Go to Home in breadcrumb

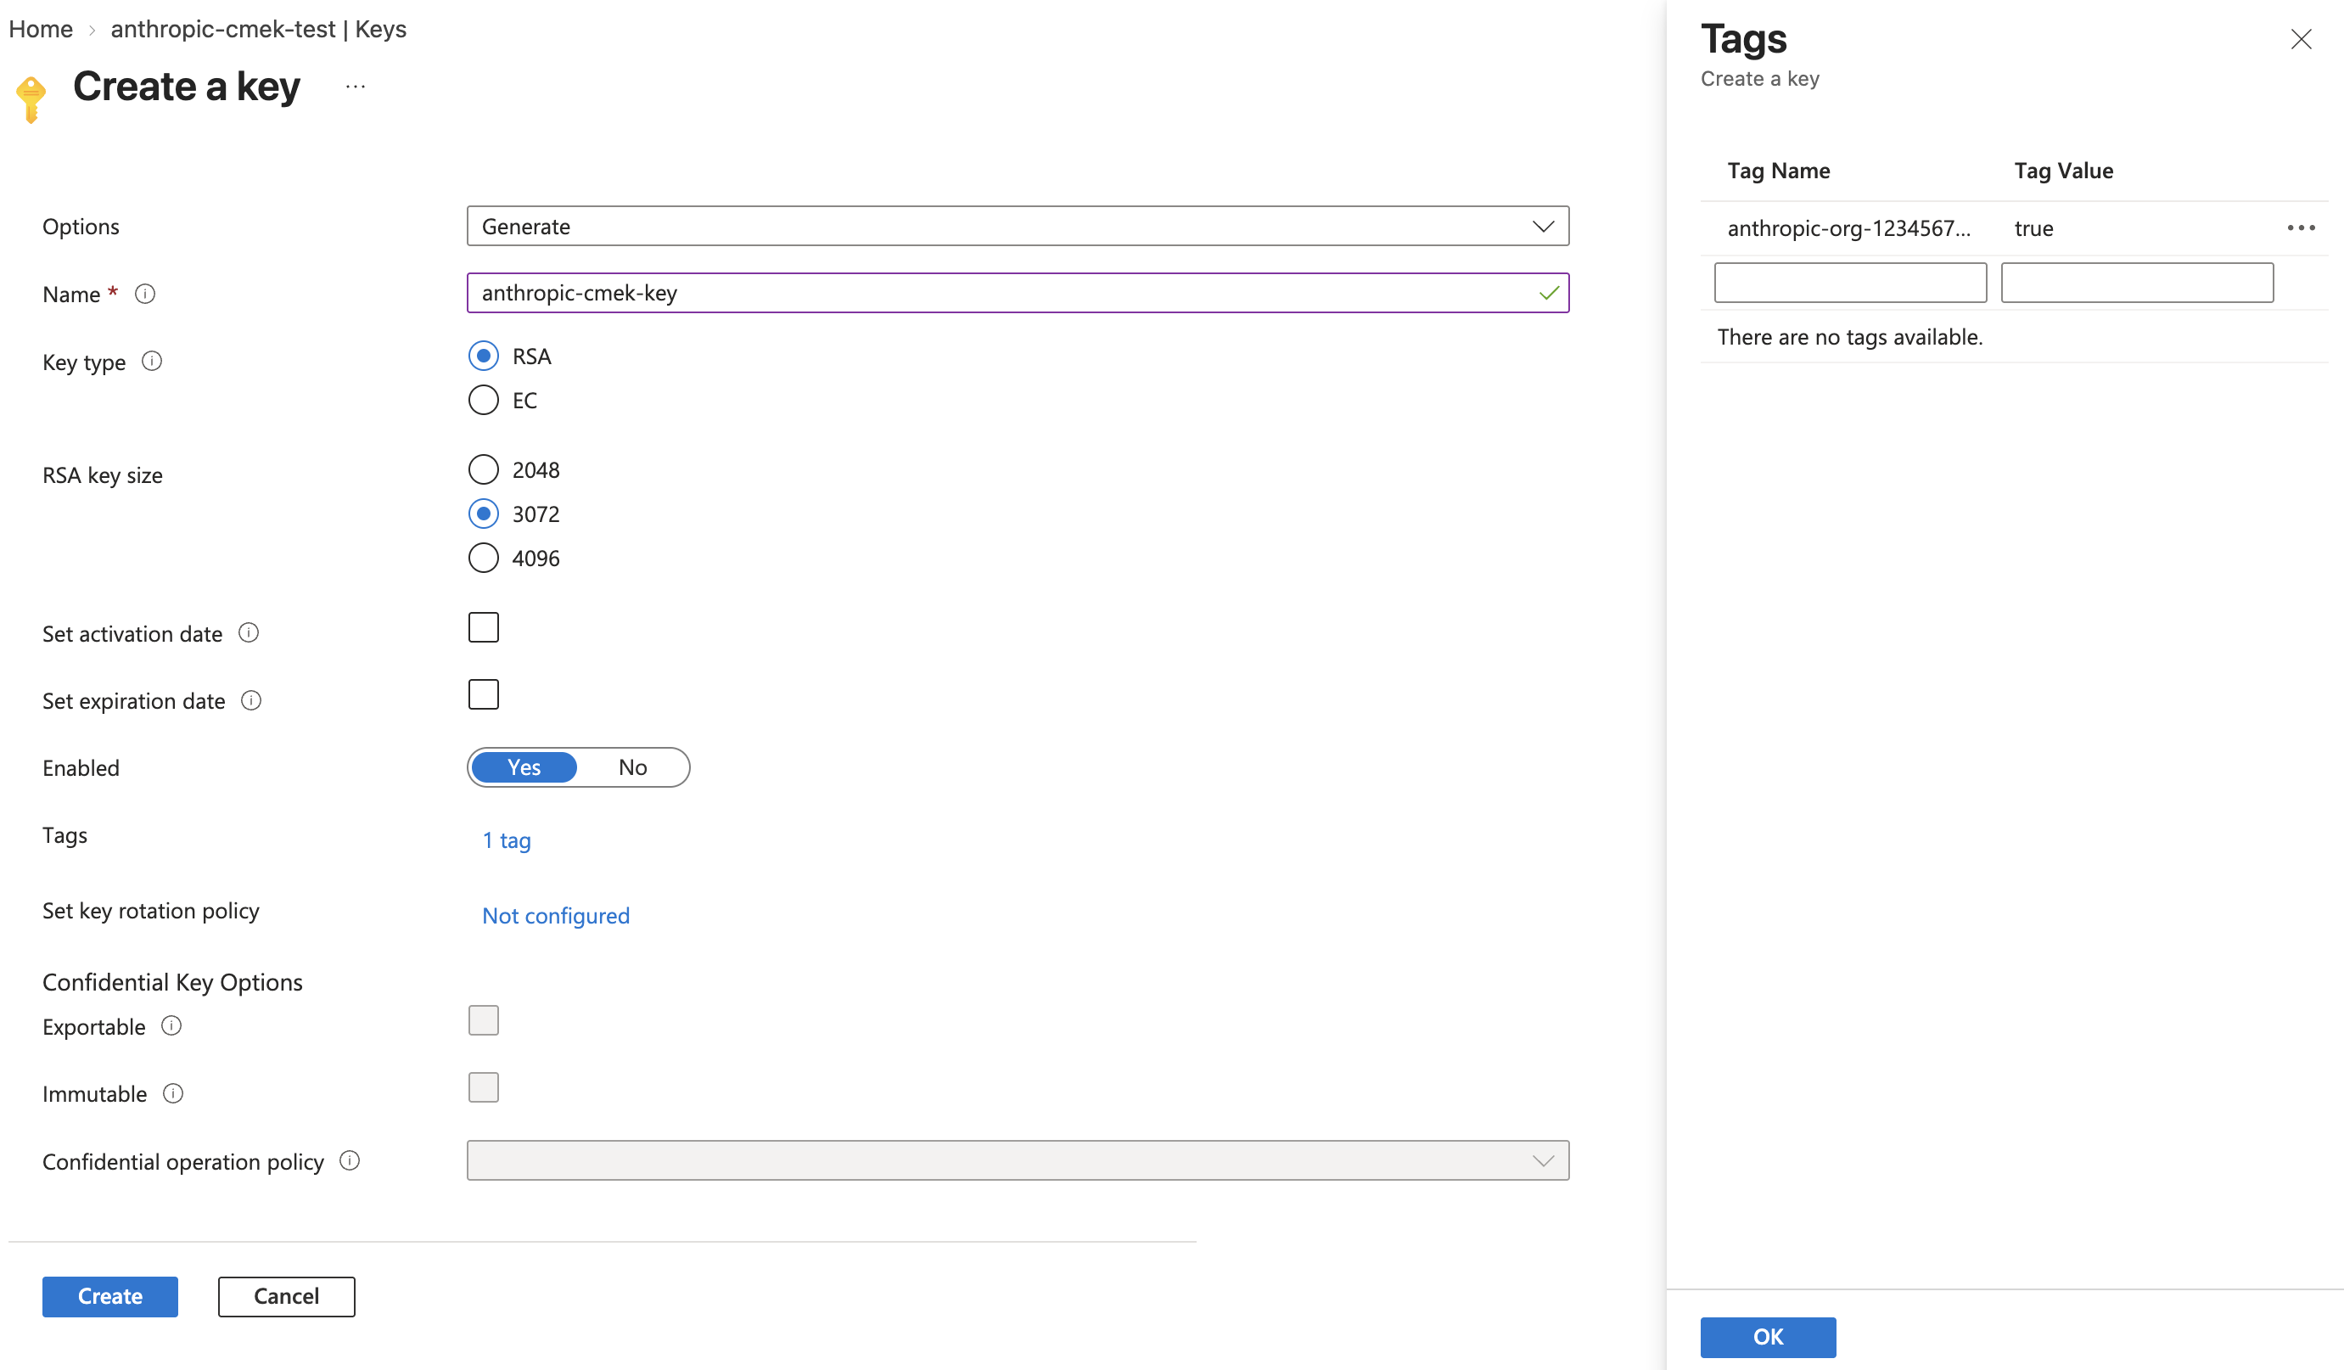[x=41, y=29]
